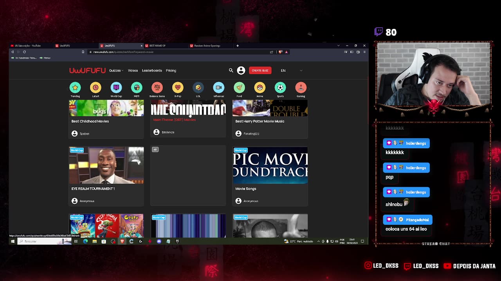Open the Sports soccer ball category icon
Image resolution: width=501 pixels, height=281 pixels.
coord(280,87)
